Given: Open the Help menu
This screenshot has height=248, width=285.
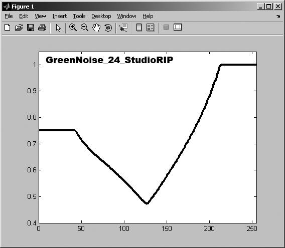Looking at the screenshot, I should point(148,16).
